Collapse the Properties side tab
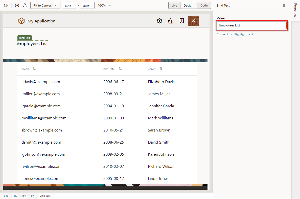This screenshot has height=199, width=300. [x=295, y=11]
